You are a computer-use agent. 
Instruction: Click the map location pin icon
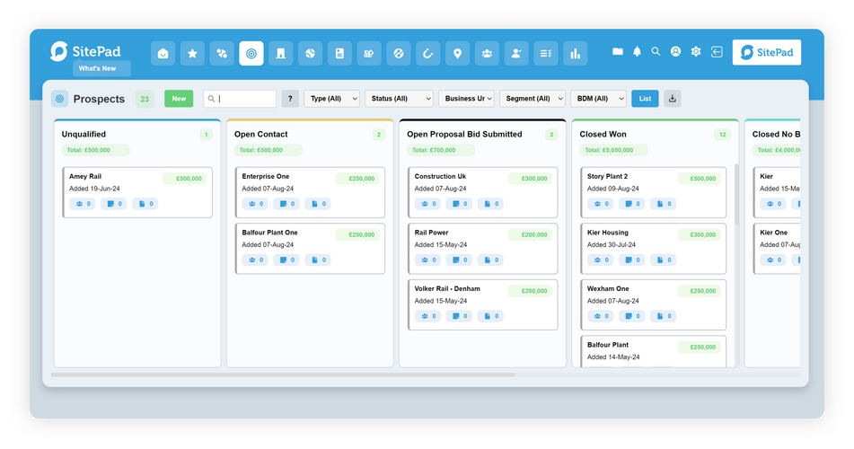click(x=457, y=54)
